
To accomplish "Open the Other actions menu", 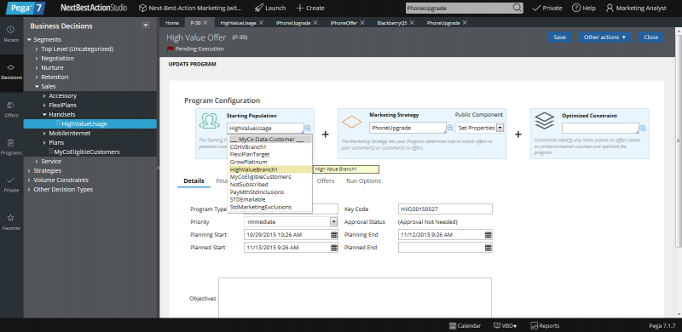I will [x=604, y=37].
